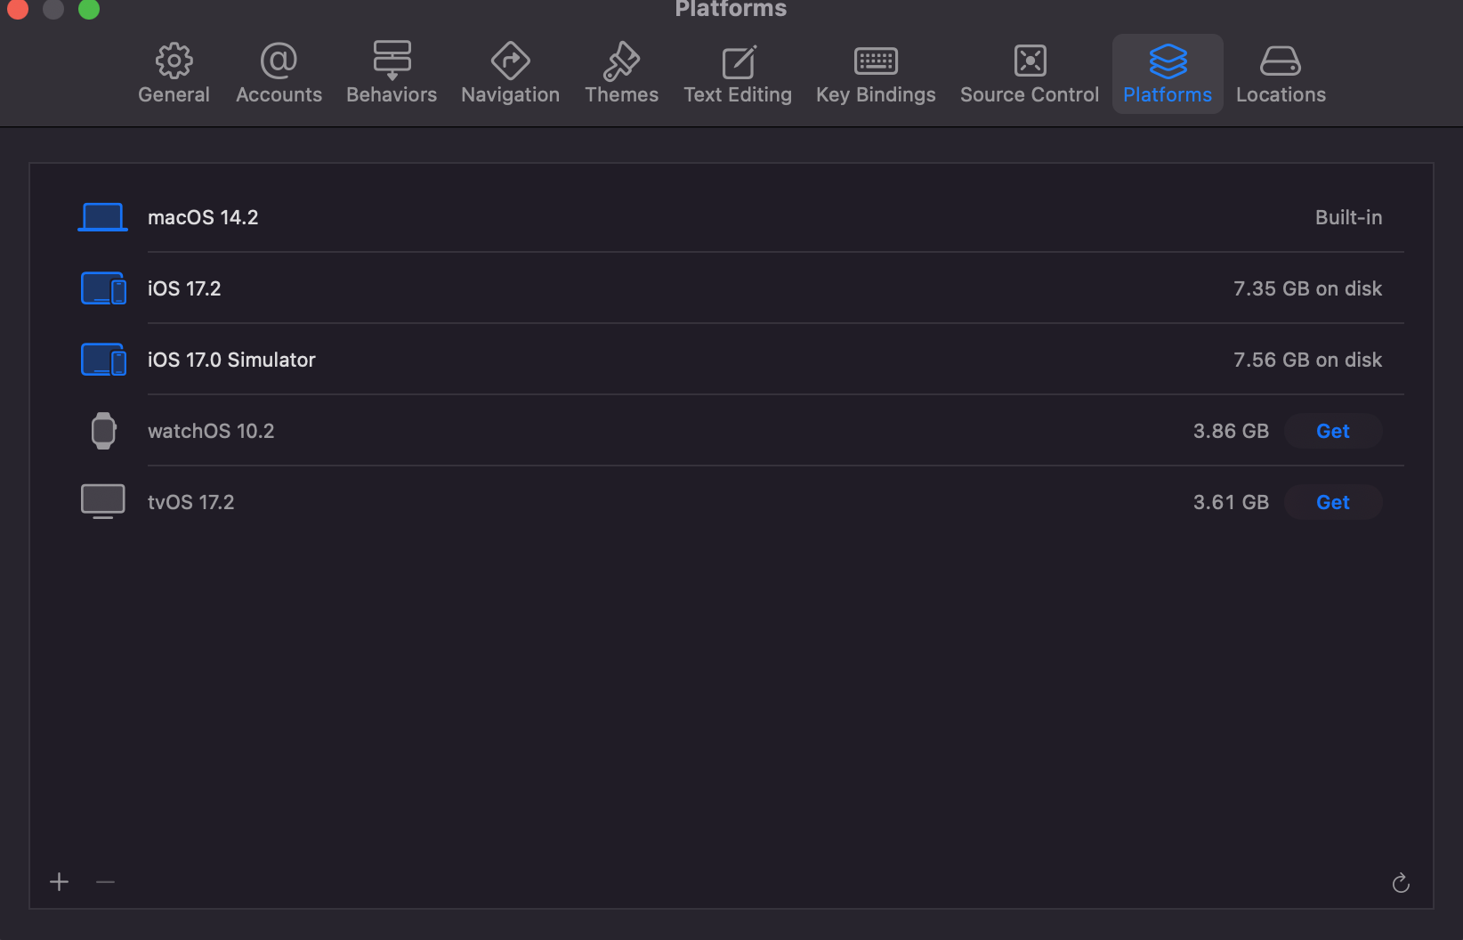Get the watchOS 10.2 platform
The image size is (1463, 940).
[x=1333, y=431]
